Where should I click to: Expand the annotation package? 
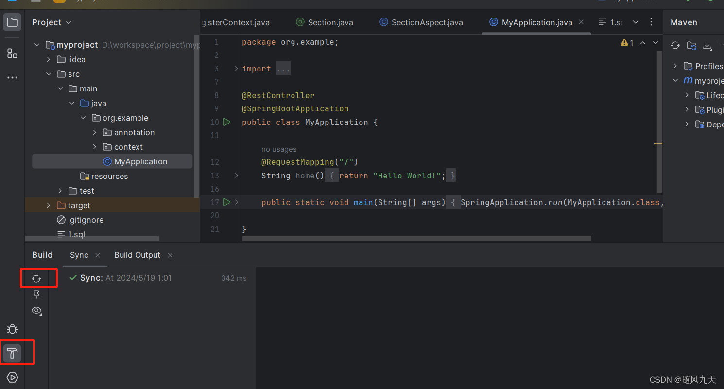(x=95, y=132)
